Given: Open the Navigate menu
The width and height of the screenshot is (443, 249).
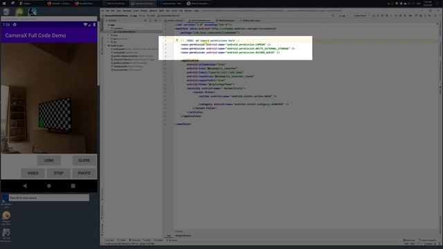Looking at the screenshot, I should pyautogui.click(x=127, y=11).
